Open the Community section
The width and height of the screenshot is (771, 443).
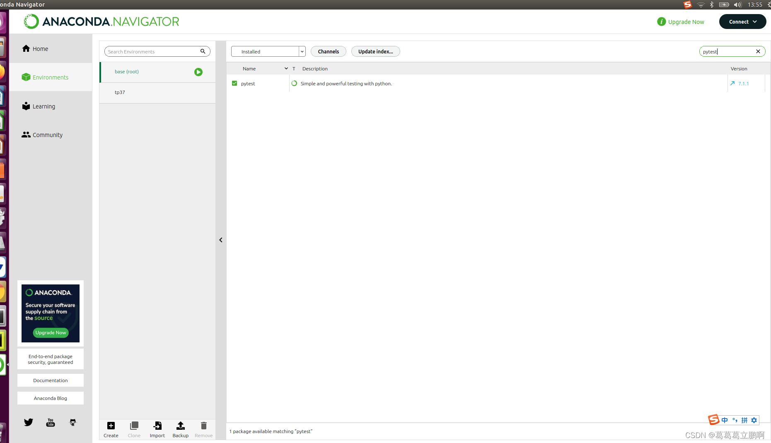point(51,135)
